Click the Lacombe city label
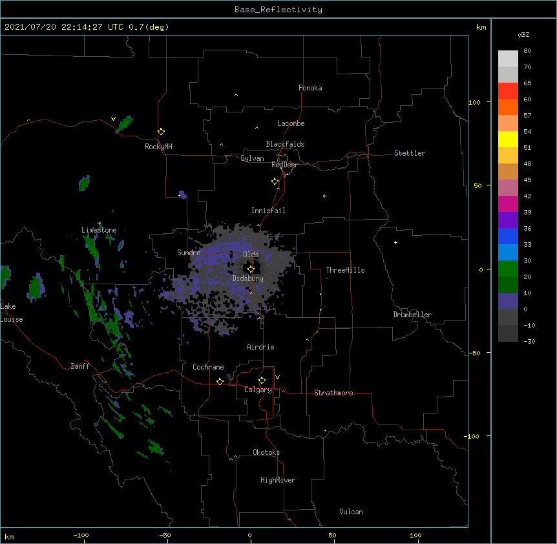The width and height of the screenshot is (557, 544). pos(291,123)
